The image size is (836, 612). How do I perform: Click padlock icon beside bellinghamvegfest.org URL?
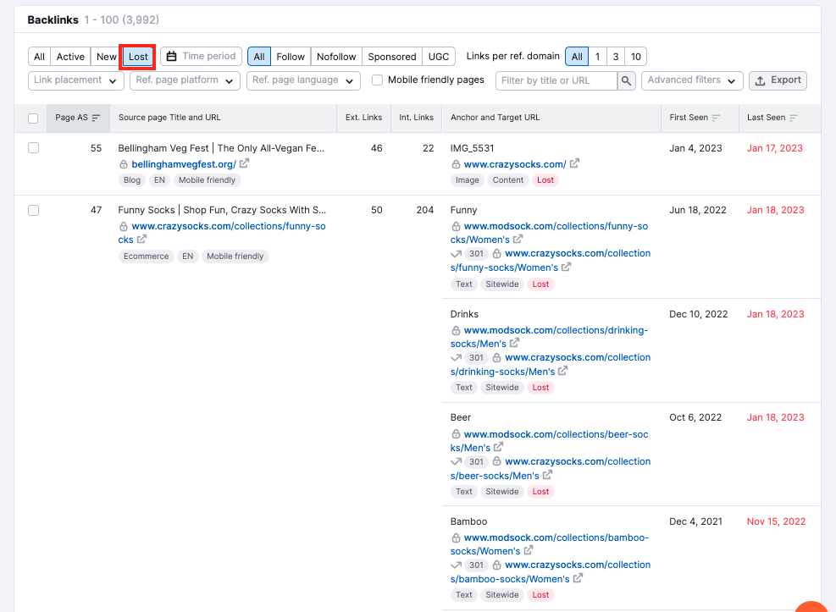point(124,164)
